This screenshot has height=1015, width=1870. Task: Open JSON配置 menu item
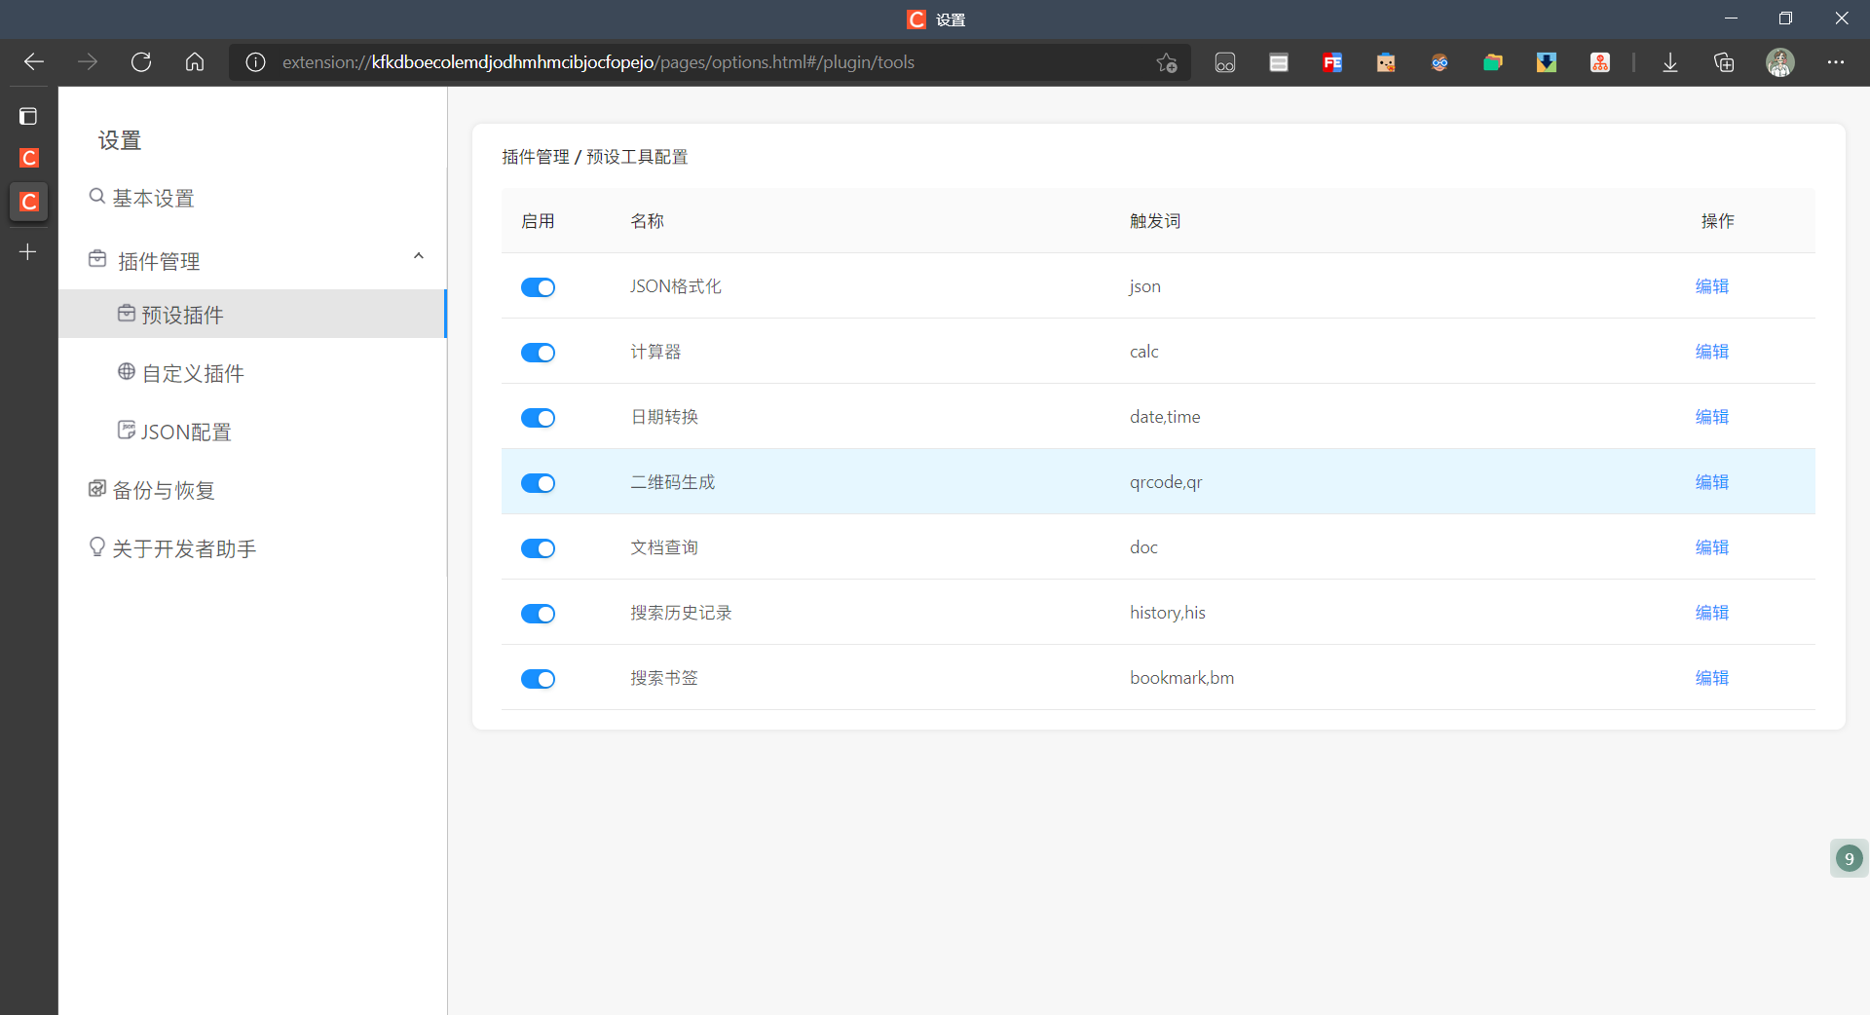click(x=252, y=432)
